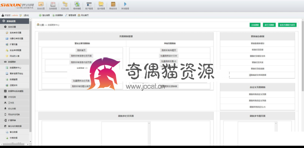Click 批量刷新投票JS button
Image resolution: width=304 pixels, height=148 pixels.
[169, 61]
